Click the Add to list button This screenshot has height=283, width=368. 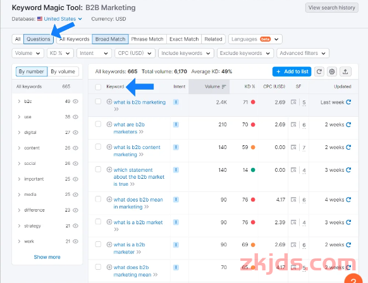(x=291, y=71)
